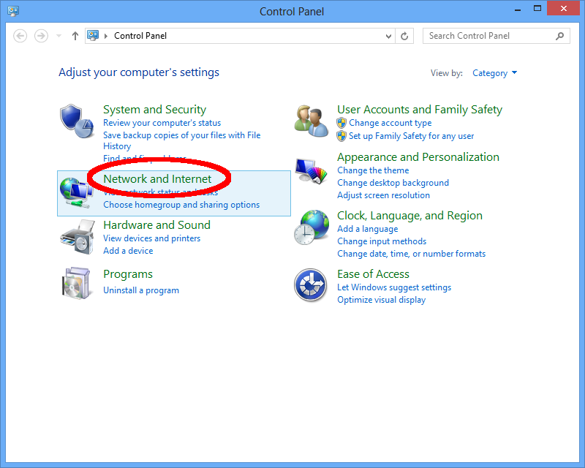Open System and Security shield icon
Image resolution: width=585 pixels, height=468 pixels.
point(77,121)
